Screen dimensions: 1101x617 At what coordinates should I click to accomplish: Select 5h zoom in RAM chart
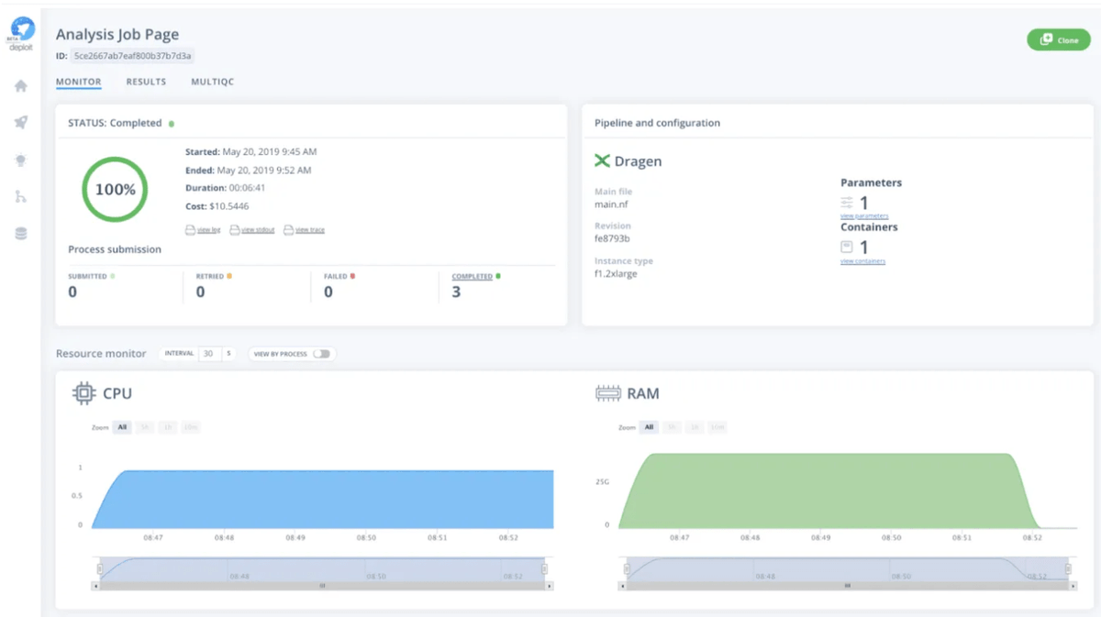pyautogui.click(x=672, y=427)
